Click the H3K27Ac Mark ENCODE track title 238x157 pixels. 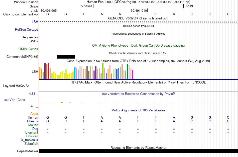138,82
